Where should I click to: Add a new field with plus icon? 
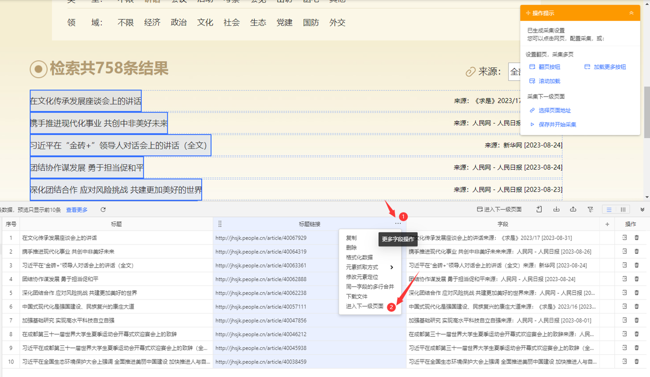click(x=607, y=224)
